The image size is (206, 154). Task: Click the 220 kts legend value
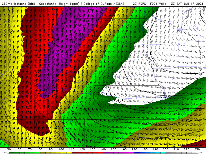click(x=186, y=149)
